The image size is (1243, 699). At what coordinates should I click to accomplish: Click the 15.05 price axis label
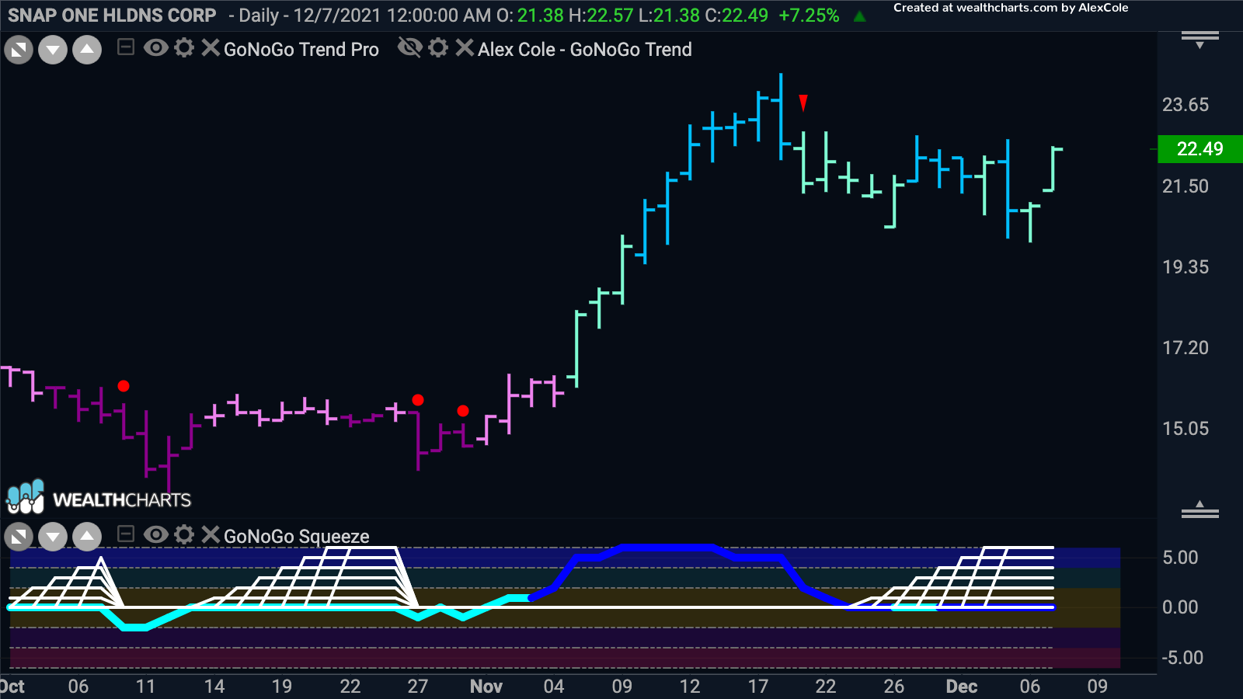pyautogui.click(x=1186, y=429)
